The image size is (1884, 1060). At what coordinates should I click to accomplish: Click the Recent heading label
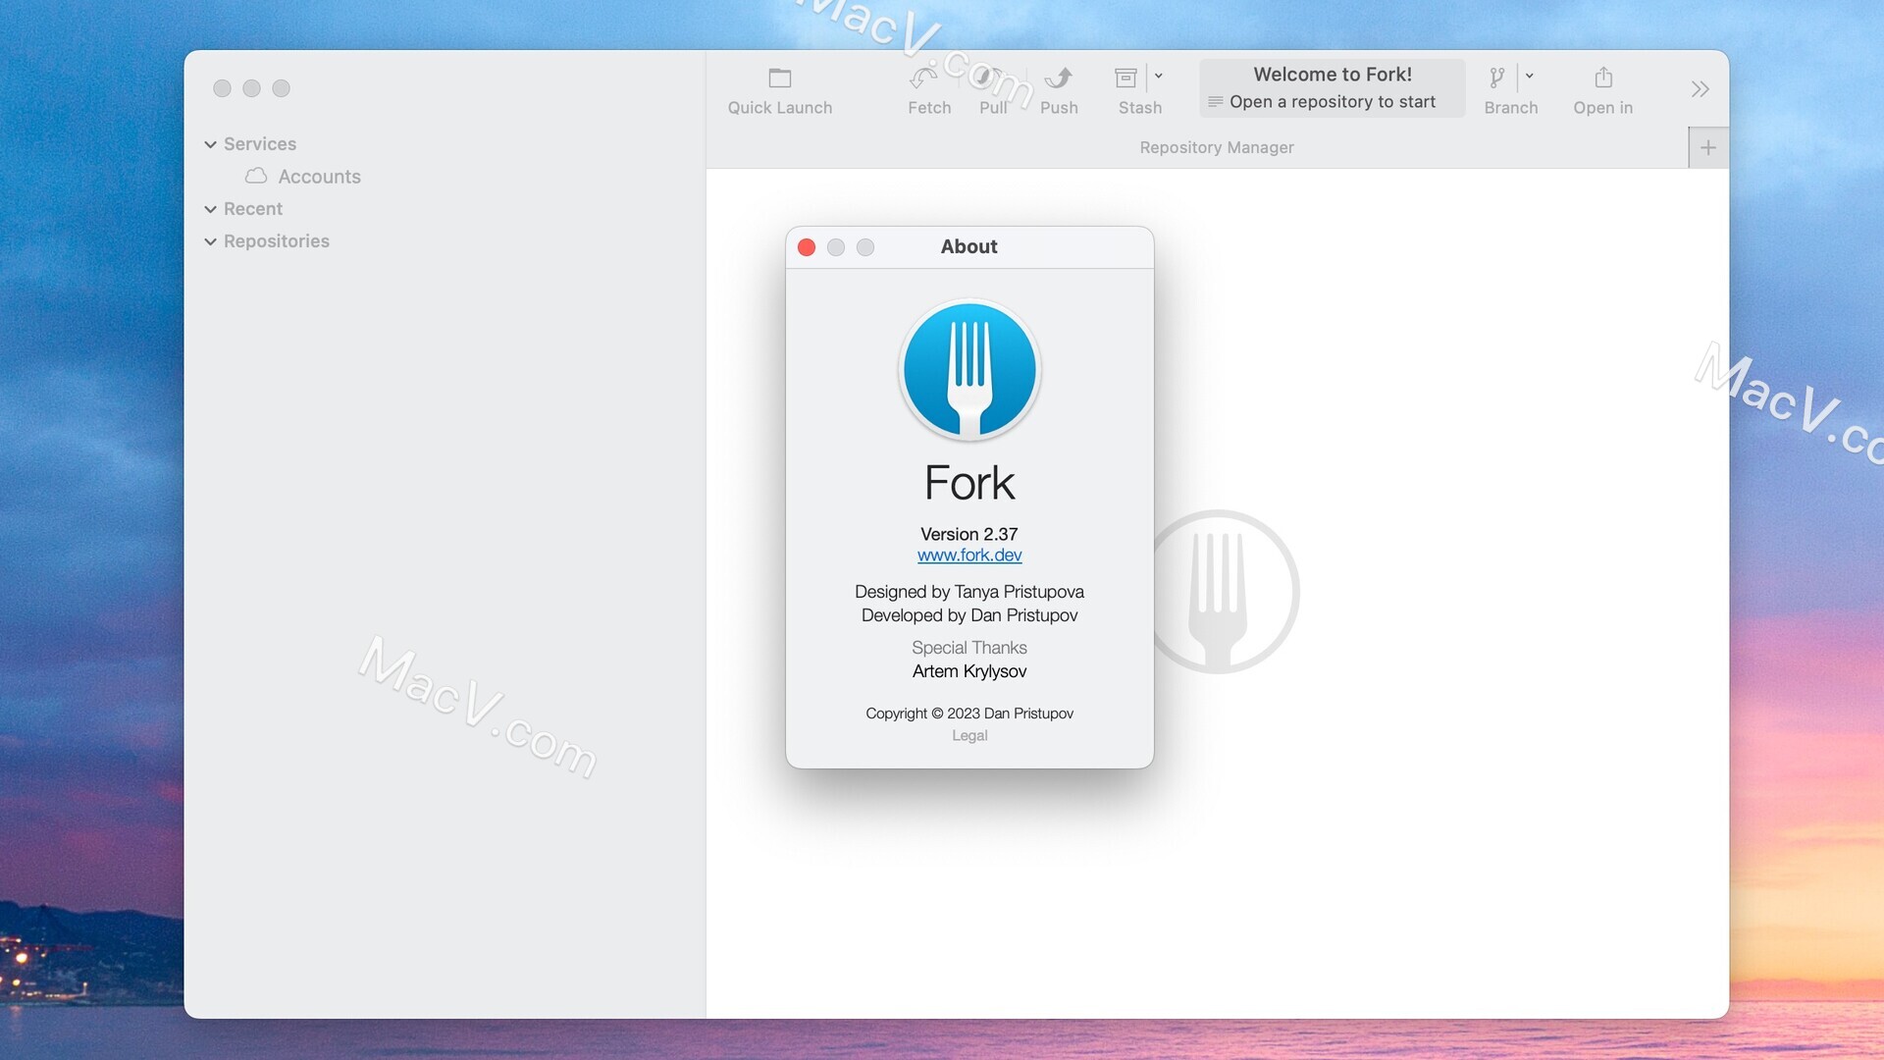click(253, 209)
